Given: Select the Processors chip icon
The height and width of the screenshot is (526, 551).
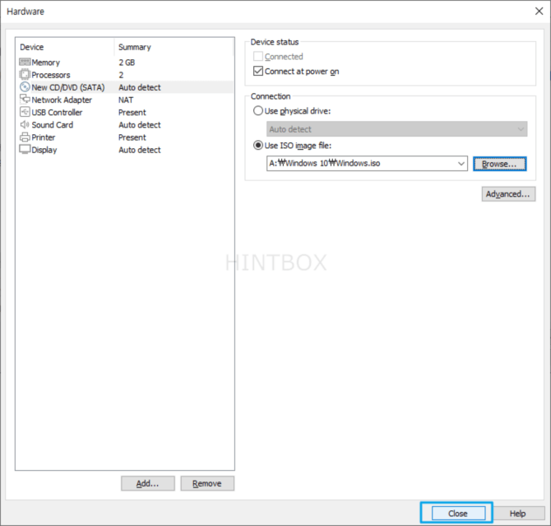Looking at the screenshot, I should pos(25,75).
